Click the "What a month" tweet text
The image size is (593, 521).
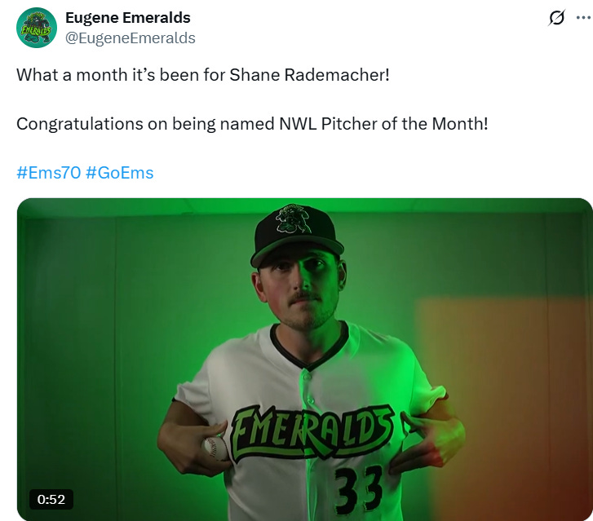[x=203, y=75]
